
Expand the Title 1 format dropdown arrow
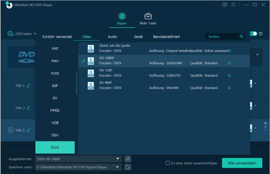(x=255, y=84)
